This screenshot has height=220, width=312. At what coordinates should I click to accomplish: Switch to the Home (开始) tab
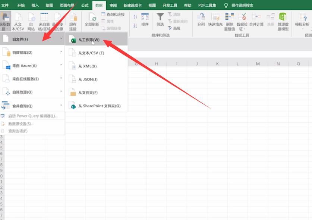point(21,5)
